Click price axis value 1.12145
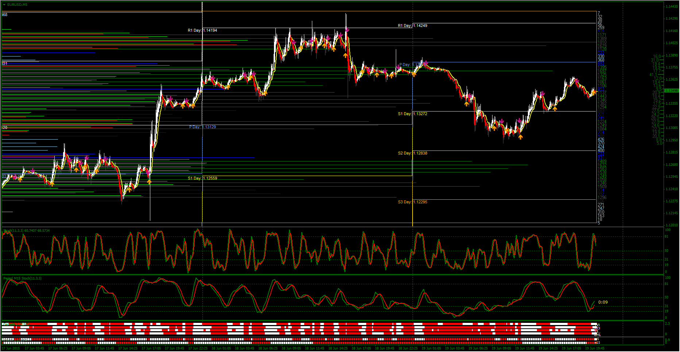 pyautogui.click(x=672, y=213)
